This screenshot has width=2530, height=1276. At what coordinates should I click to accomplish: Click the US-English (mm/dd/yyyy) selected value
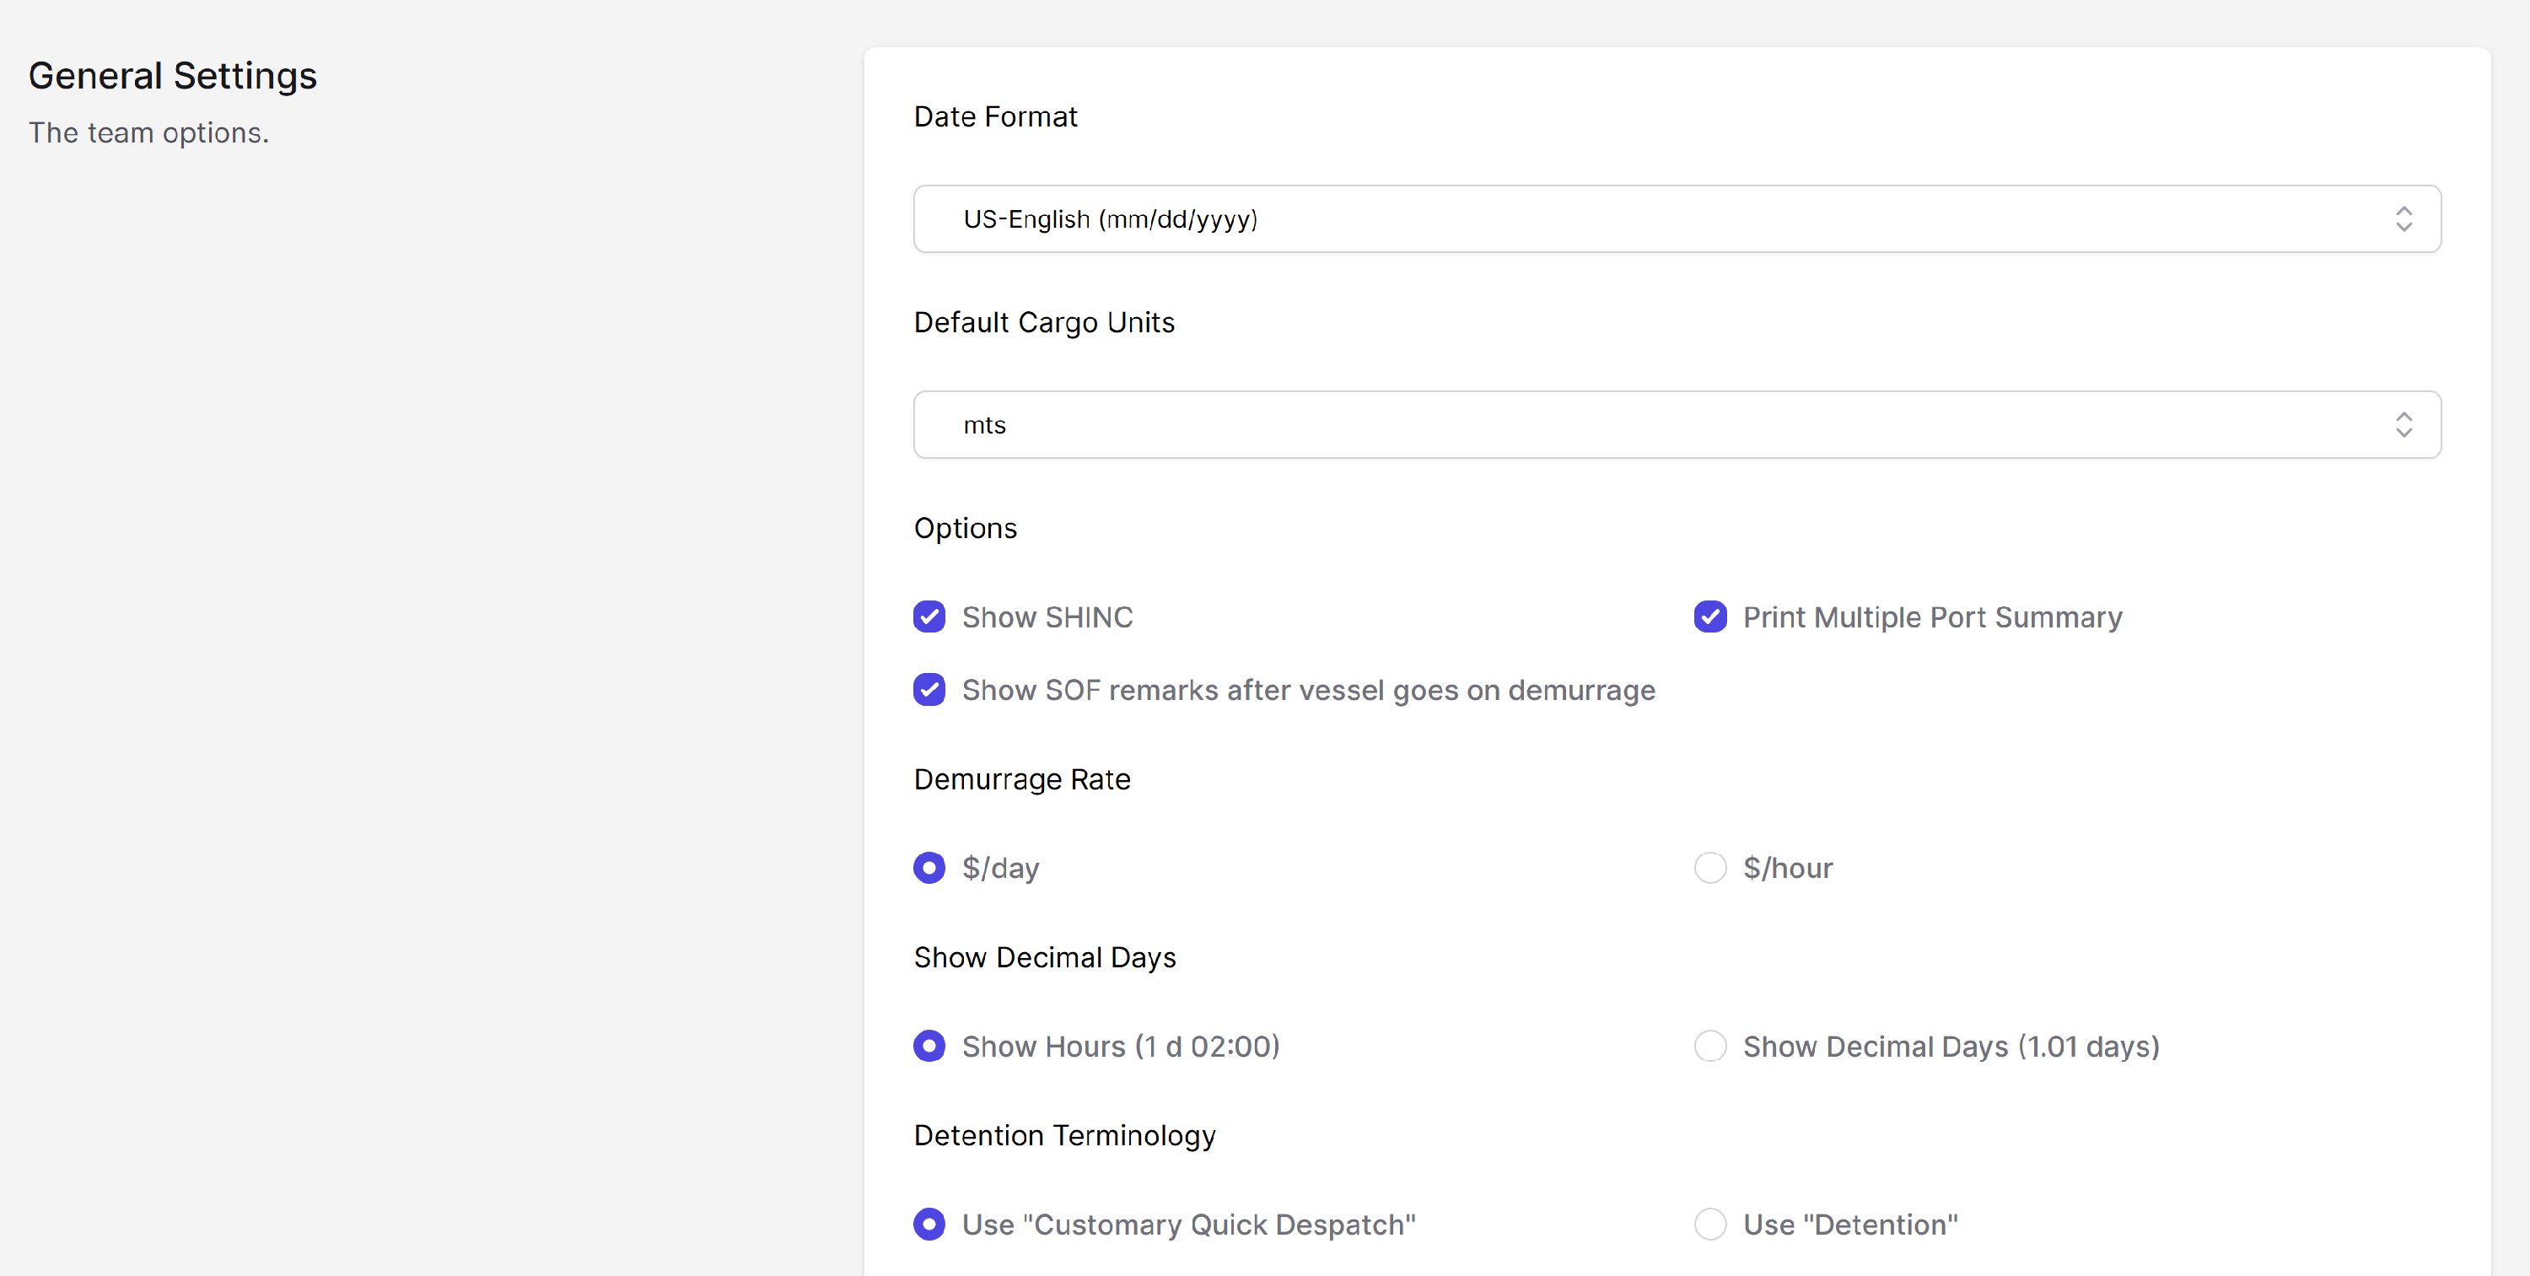pos(1110,218)
